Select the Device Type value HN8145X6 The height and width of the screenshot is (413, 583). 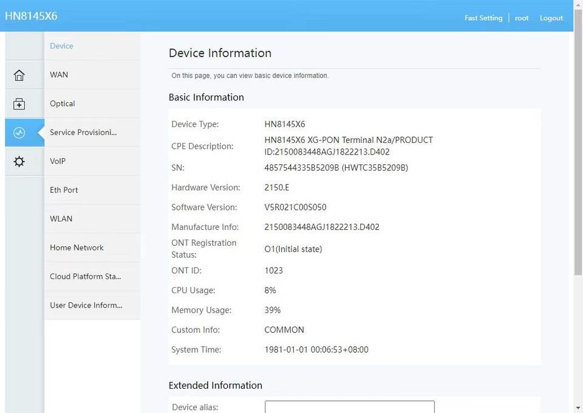click(x=284, y=124)
